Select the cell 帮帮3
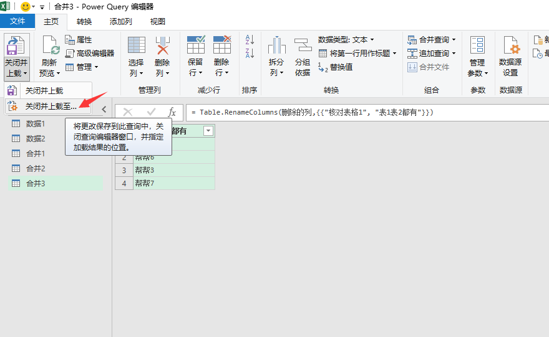Viewport: 549px width, 337px height. [174, 170]
